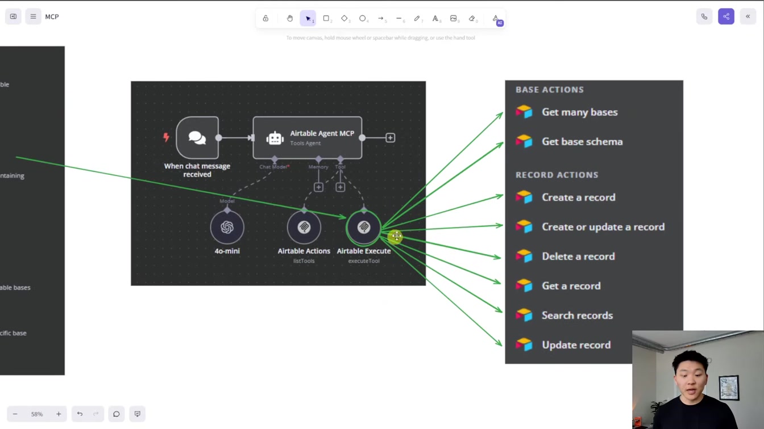Click the Get base schema row
764x429 pixels.
(x=594, y=141)
